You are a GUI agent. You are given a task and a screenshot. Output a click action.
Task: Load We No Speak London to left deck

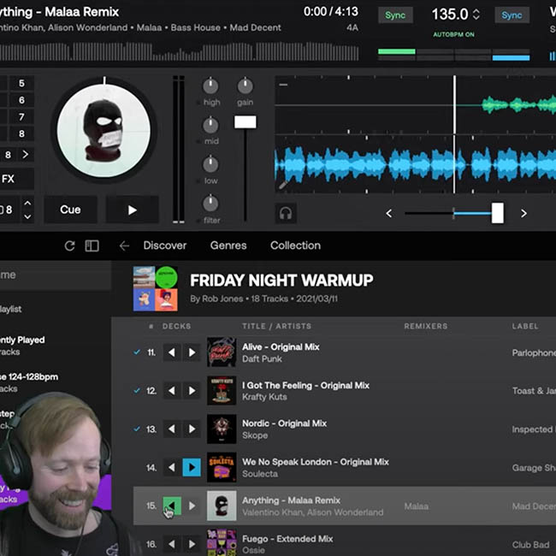[x=172, y=467]
